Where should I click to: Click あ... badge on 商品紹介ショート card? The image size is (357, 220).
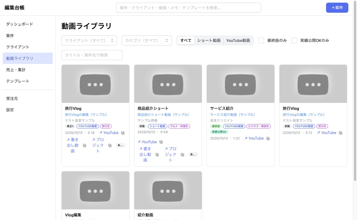[x=193, y=154]
